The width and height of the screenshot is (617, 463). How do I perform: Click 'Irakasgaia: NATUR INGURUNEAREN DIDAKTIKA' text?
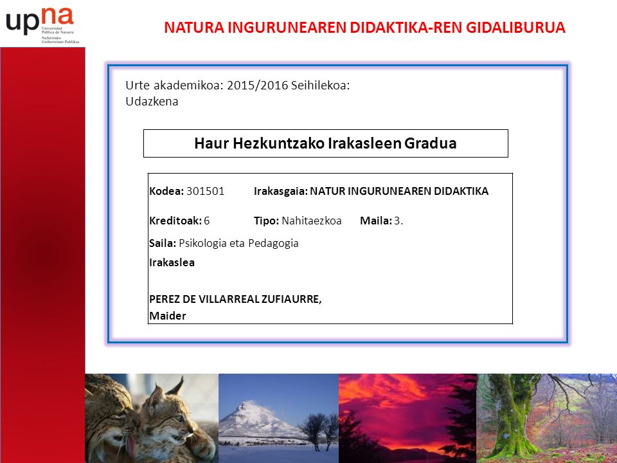tap(371, 192)
